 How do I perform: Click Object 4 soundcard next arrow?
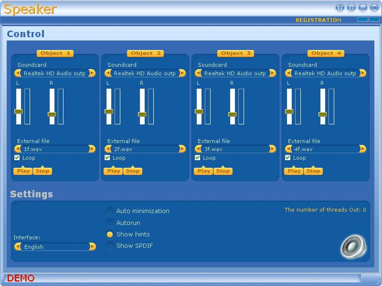click(363, 73)
